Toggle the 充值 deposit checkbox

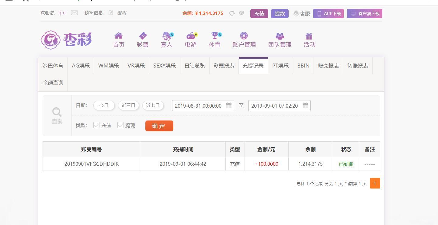96,125
